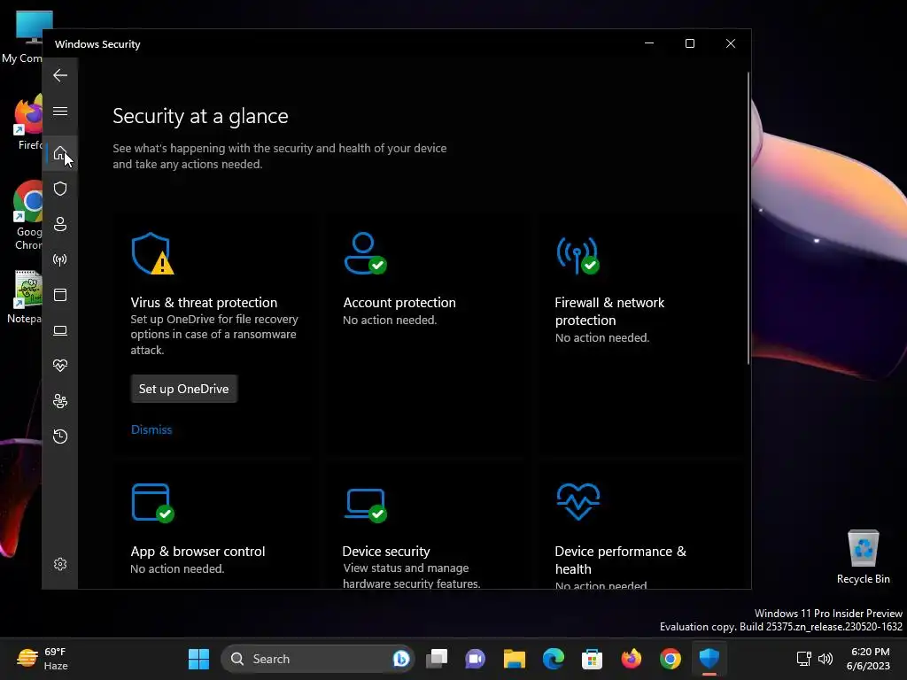Viewport: 907px width, 680px height.
Task: Open Virus & threat protection sidebar shield icon
Action: tap(60, 189)
